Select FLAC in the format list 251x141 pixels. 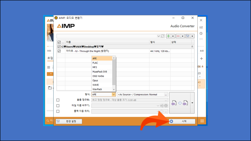[x=102, y=63]
